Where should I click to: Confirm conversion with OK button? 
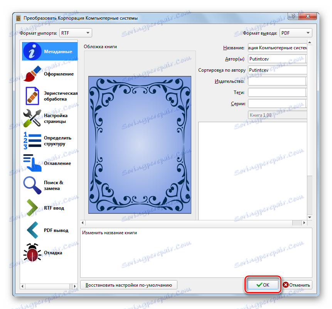[x=263, y=285]
